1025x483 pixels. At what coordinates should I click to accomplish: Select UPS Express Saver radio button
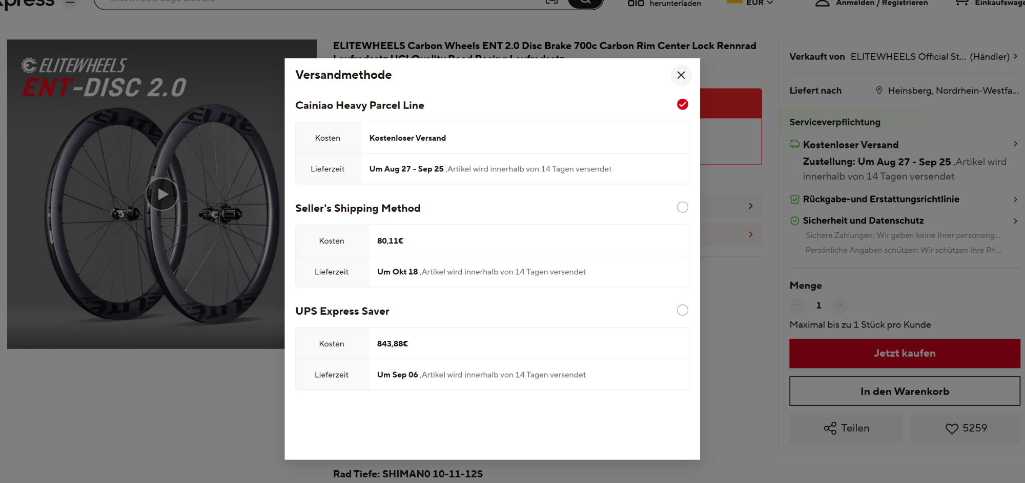[683, 310]
